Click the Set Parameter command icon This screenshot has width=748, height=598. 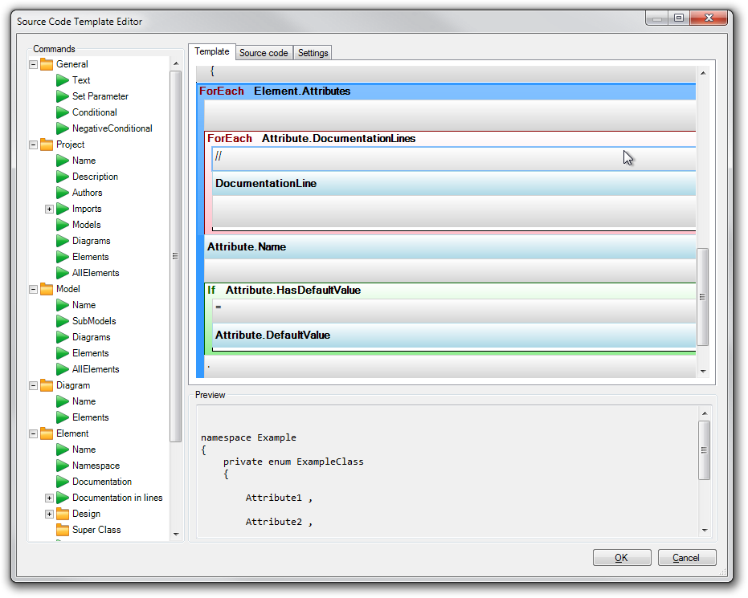click(63, 96)
